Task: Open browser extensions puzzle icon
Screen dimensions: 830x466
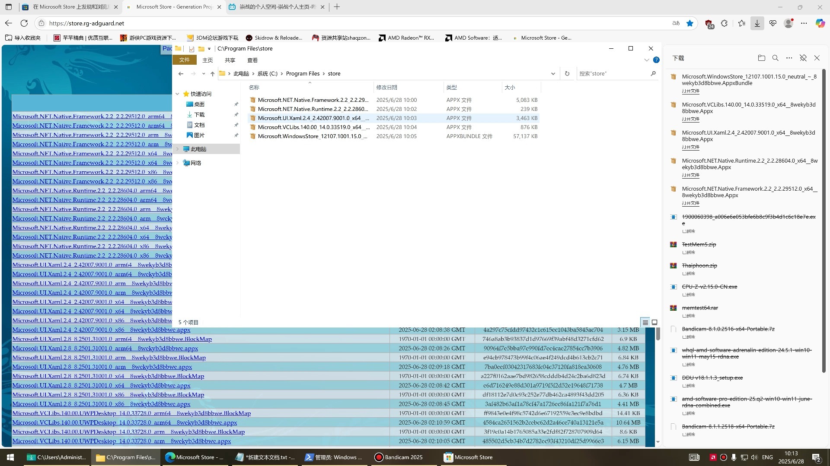Action: coord(725,23)
